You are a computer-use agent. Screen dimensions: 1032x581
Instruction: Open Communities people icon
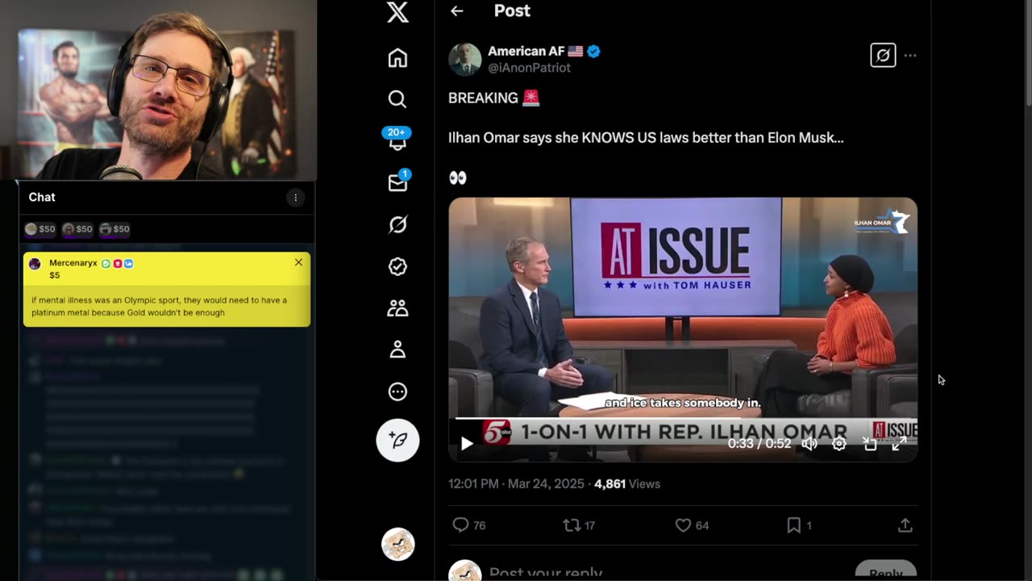397,308
